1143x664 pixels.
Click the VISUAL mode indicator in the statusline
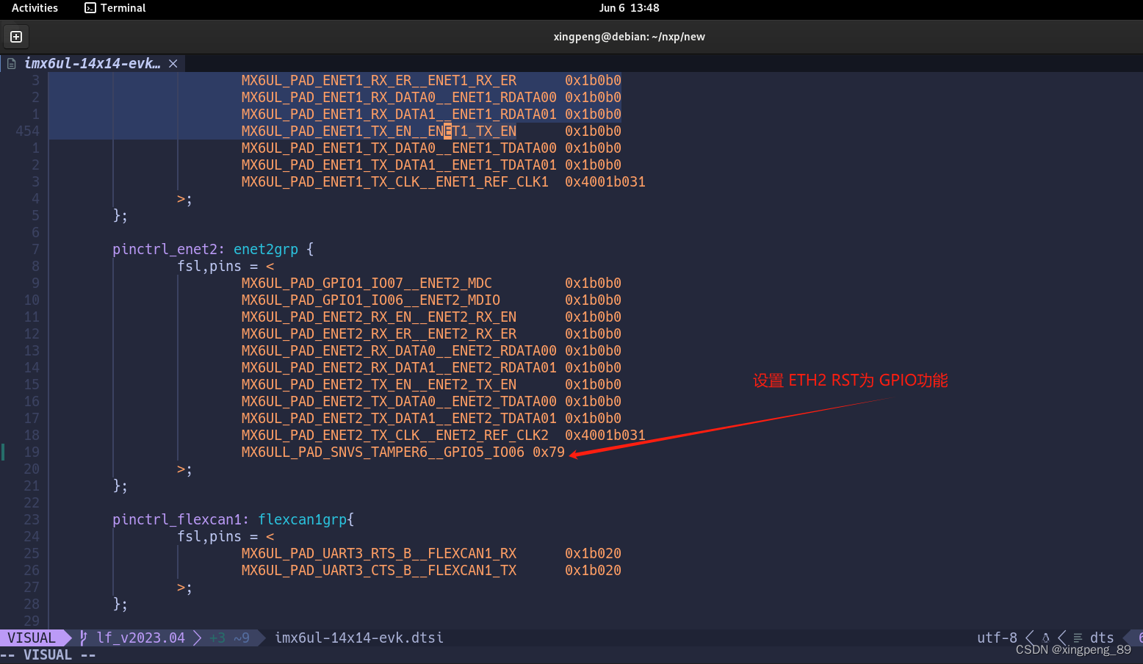32,638
